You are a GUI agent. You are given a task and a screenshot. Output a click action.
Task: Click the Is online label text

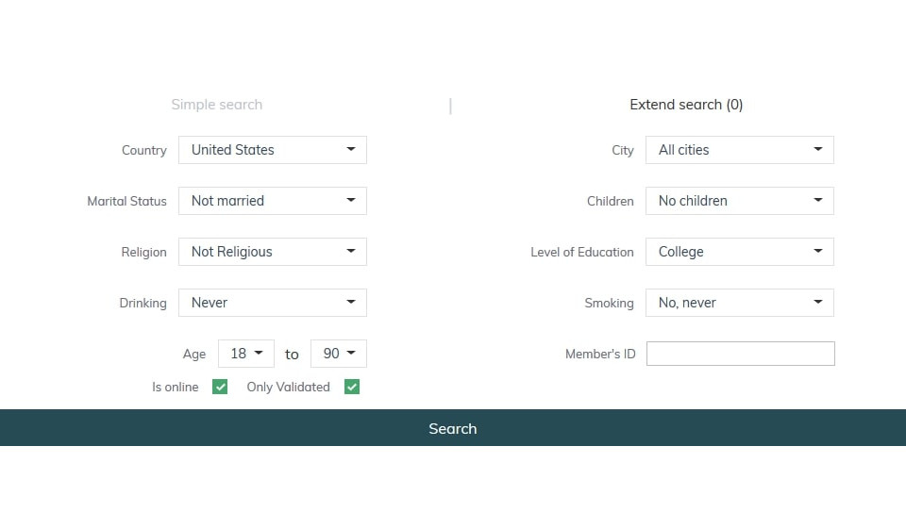click(x=176, y=387)
